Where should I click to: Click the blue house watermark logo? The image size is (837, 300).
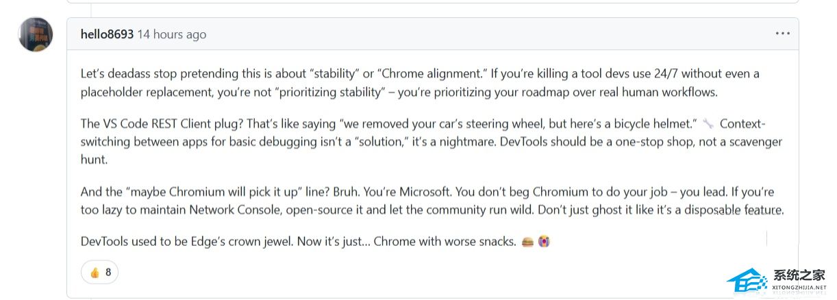[x=748, y=281]
